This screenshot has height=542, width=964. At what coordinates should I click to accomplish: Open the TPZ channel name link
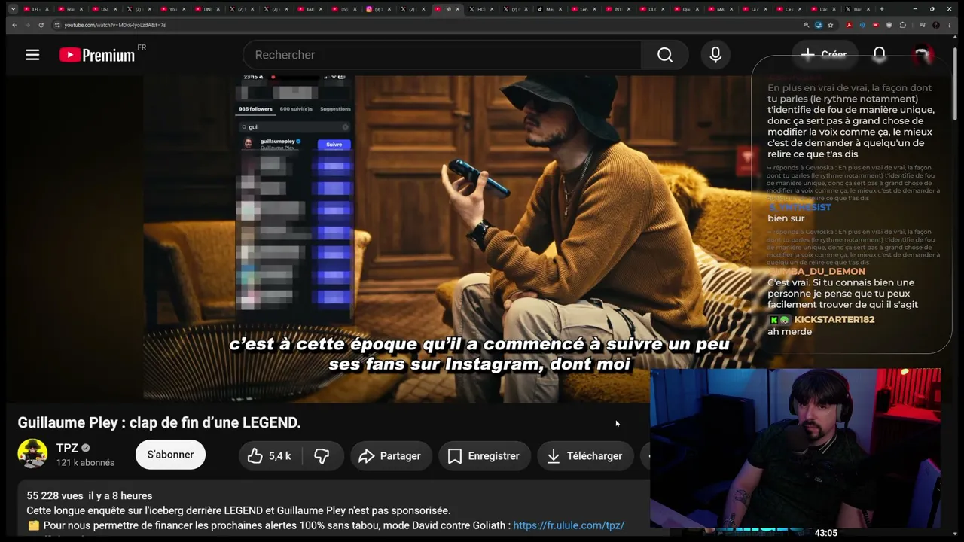(x=67, y=448)
